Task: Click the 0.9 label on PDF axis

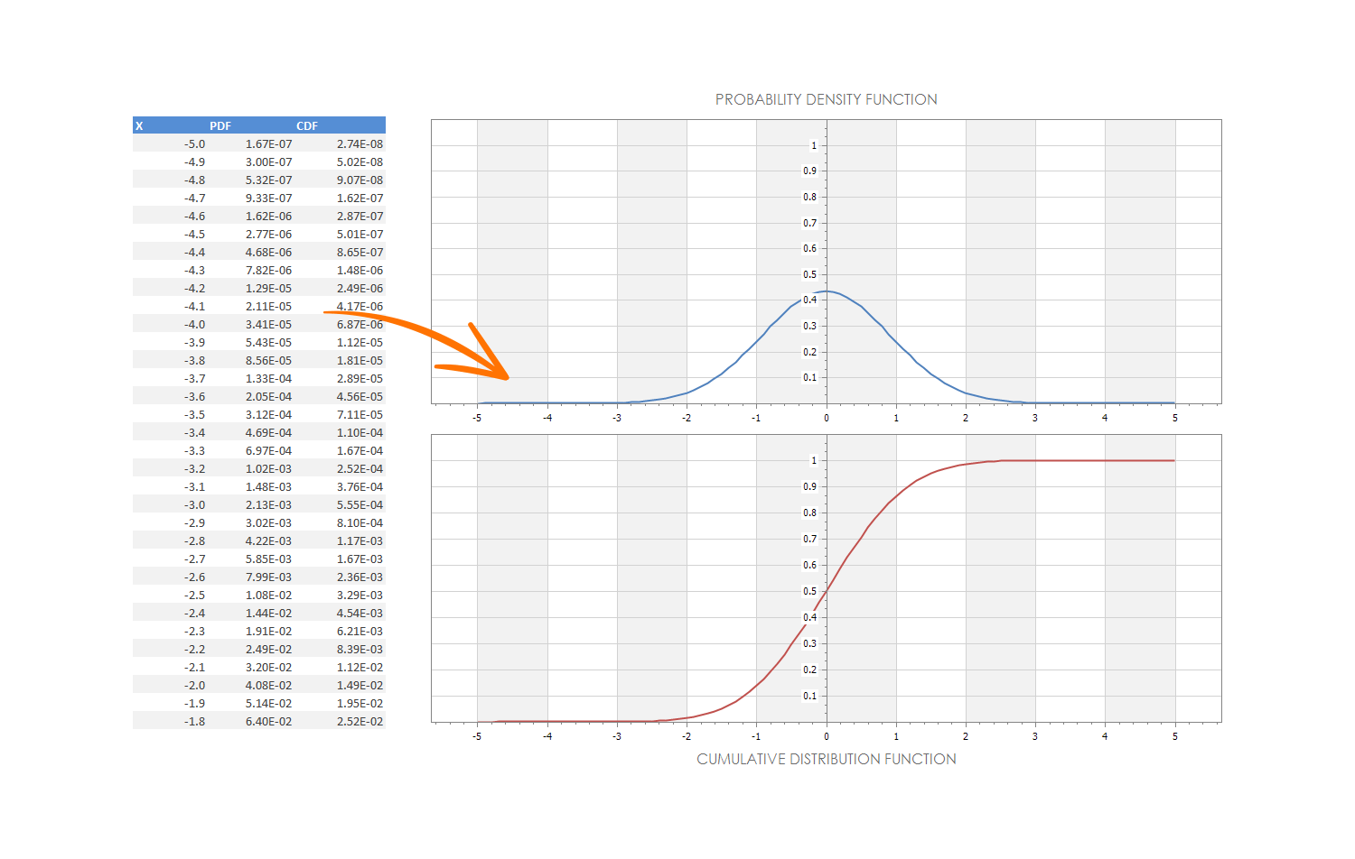Action: coord(809,171)
